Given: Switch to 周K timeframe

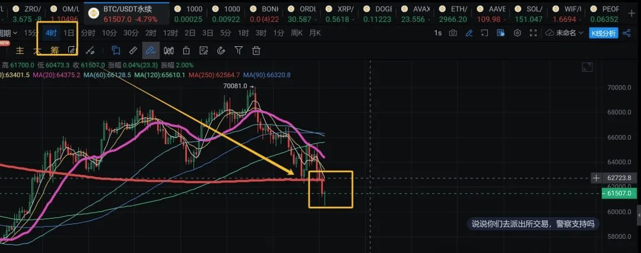Looking at the screenshot, I should 297,33.
